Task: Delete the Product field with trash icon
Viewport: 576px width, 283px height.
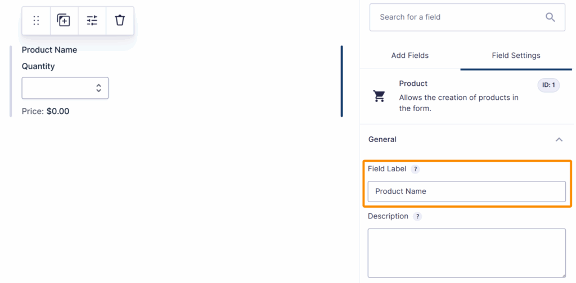Action: click(120, 21)
